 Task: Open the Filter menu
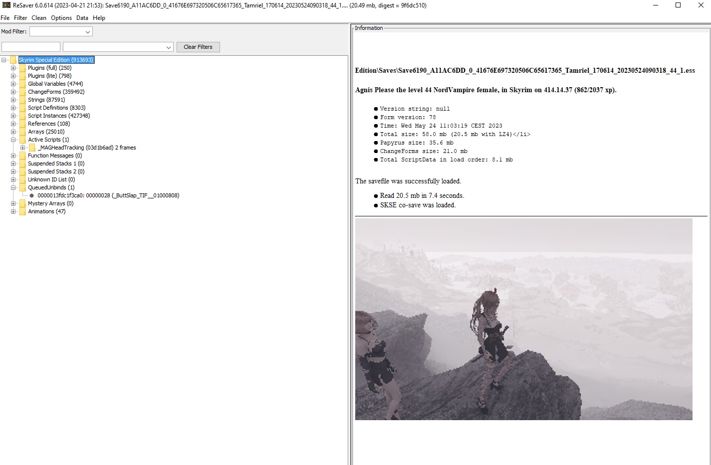[20, 18]
